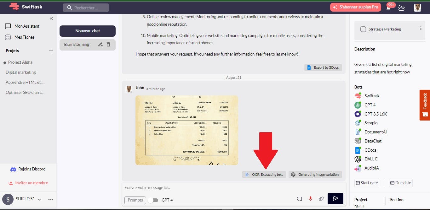Add a new project with plus icon
Image resolution: width=430 pixels, height=210 pixels.
51,51
